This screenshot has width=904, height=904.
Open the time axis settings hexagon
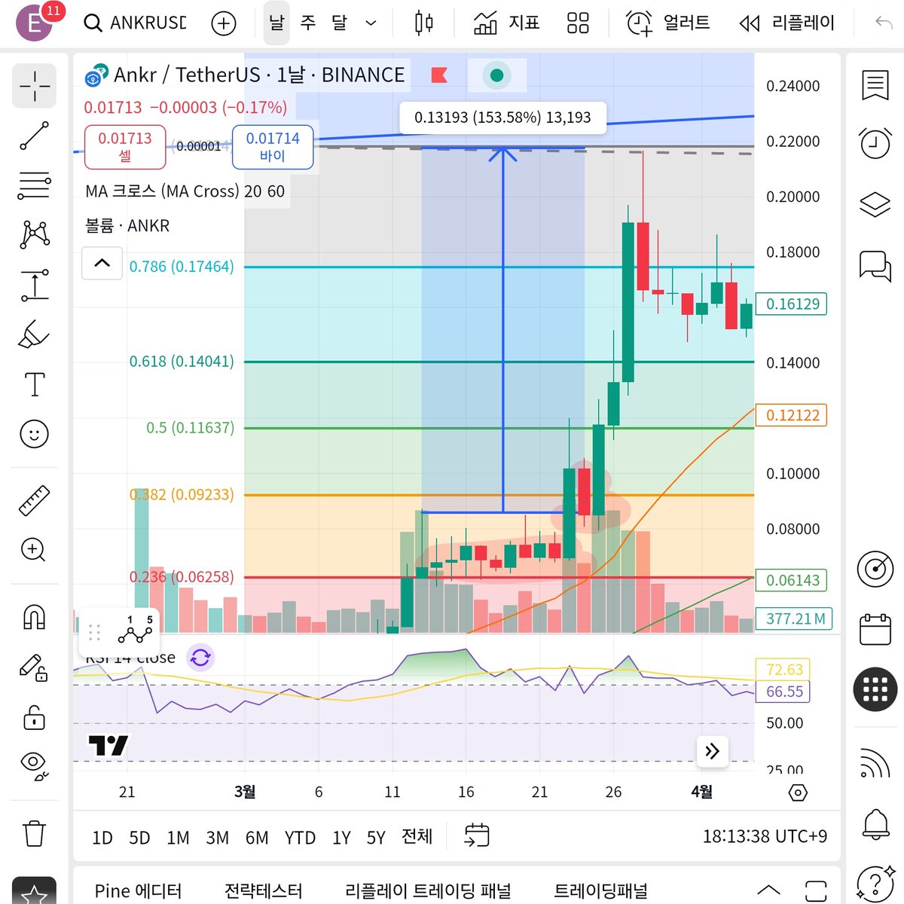click(798, 793)
